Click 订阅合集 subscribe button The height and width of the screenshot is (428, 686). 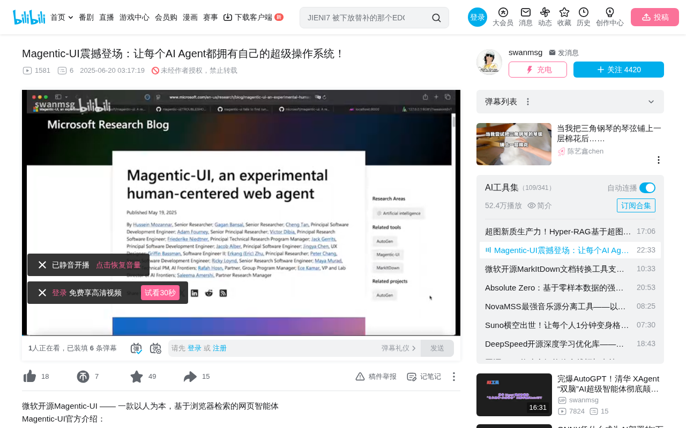tap(636, 205)
